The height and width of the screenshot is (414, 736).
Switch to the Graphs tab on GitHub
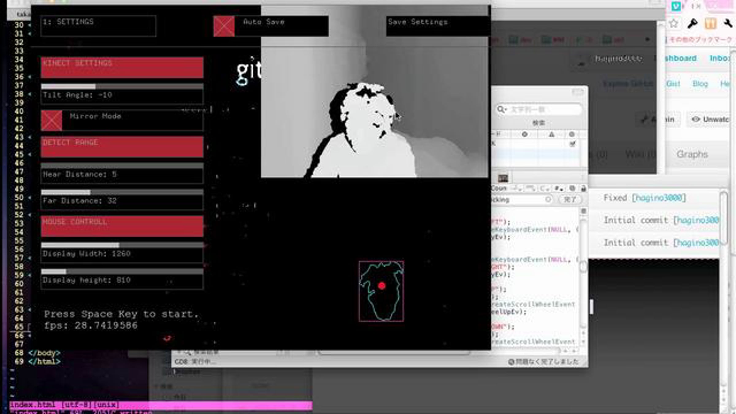click(x=692, y=154)
